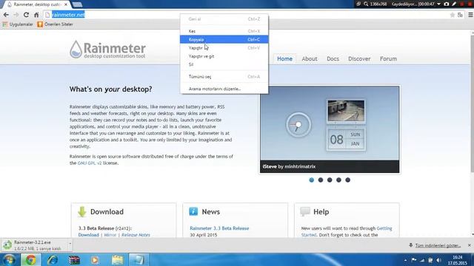474x266 pixels.
Task: Click the recorder magnifier zoom icon
Action: click(366, 4)
